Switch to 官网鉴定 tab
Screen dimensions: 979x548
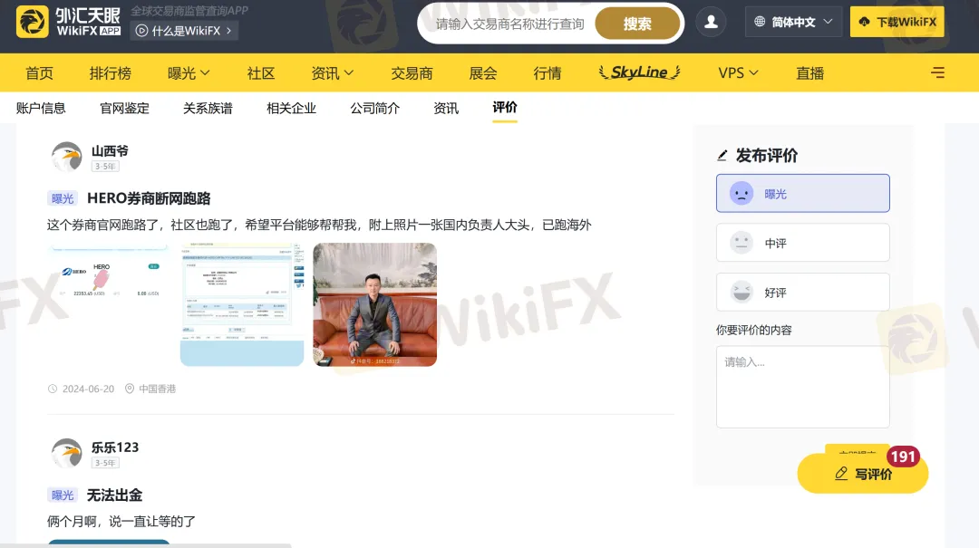point(124,108)
